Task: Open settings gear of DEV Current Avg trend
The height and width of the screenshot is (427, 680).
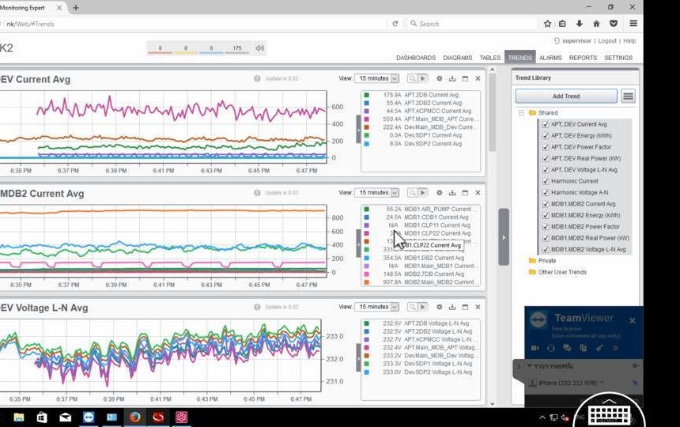Action: tap(440, 78)
